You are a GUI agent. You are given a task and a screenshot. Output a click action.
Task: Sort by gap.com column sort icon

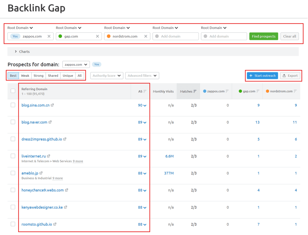pyautogui.click(x=258, y=91)
